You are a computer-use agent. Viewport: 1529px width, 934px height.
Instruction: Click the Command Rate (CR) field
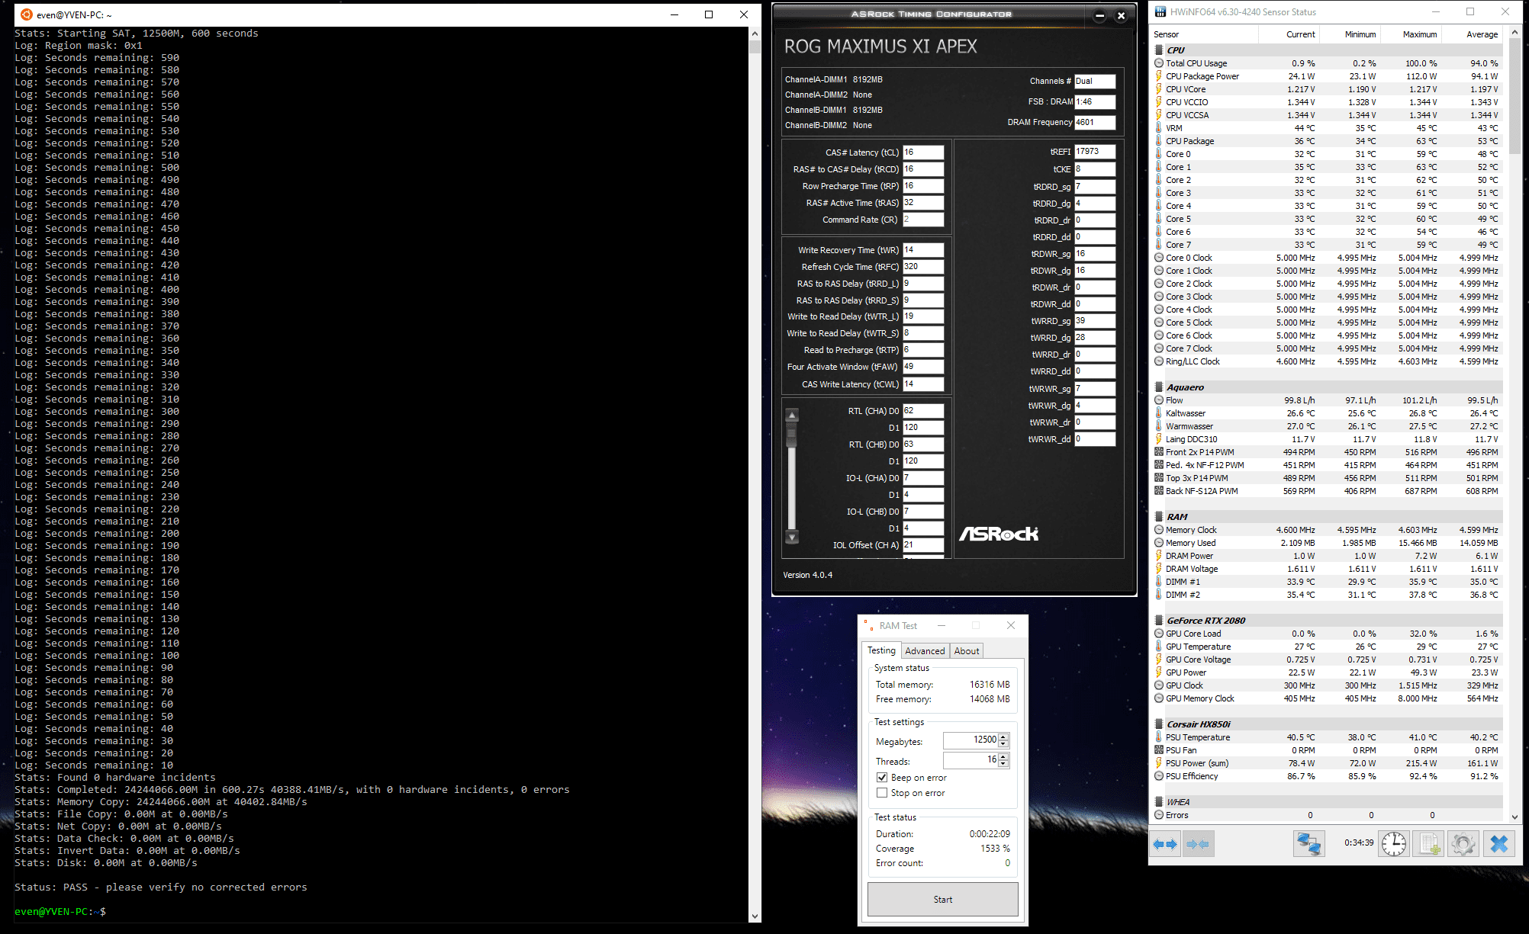tap(923, 220)
